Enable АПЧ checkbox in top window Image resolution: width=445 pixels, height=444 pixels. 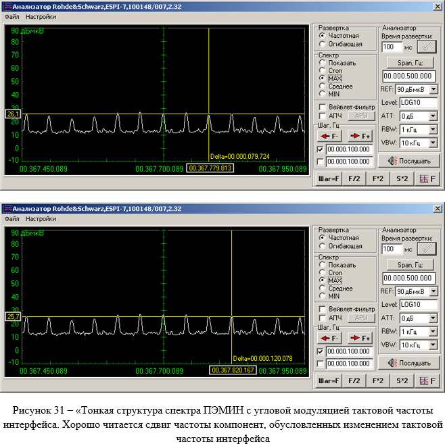pos(323,116)
